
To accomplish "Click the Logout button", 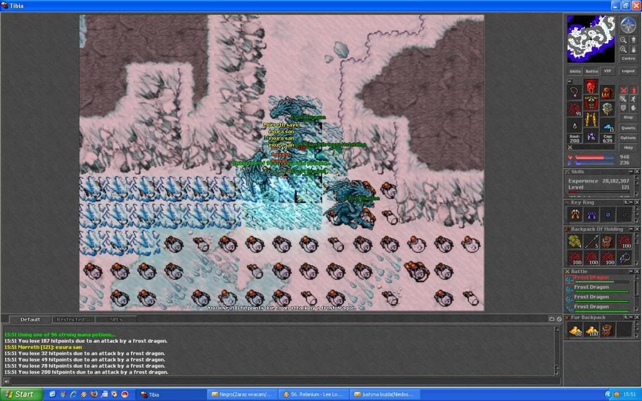I will (628, 71).
